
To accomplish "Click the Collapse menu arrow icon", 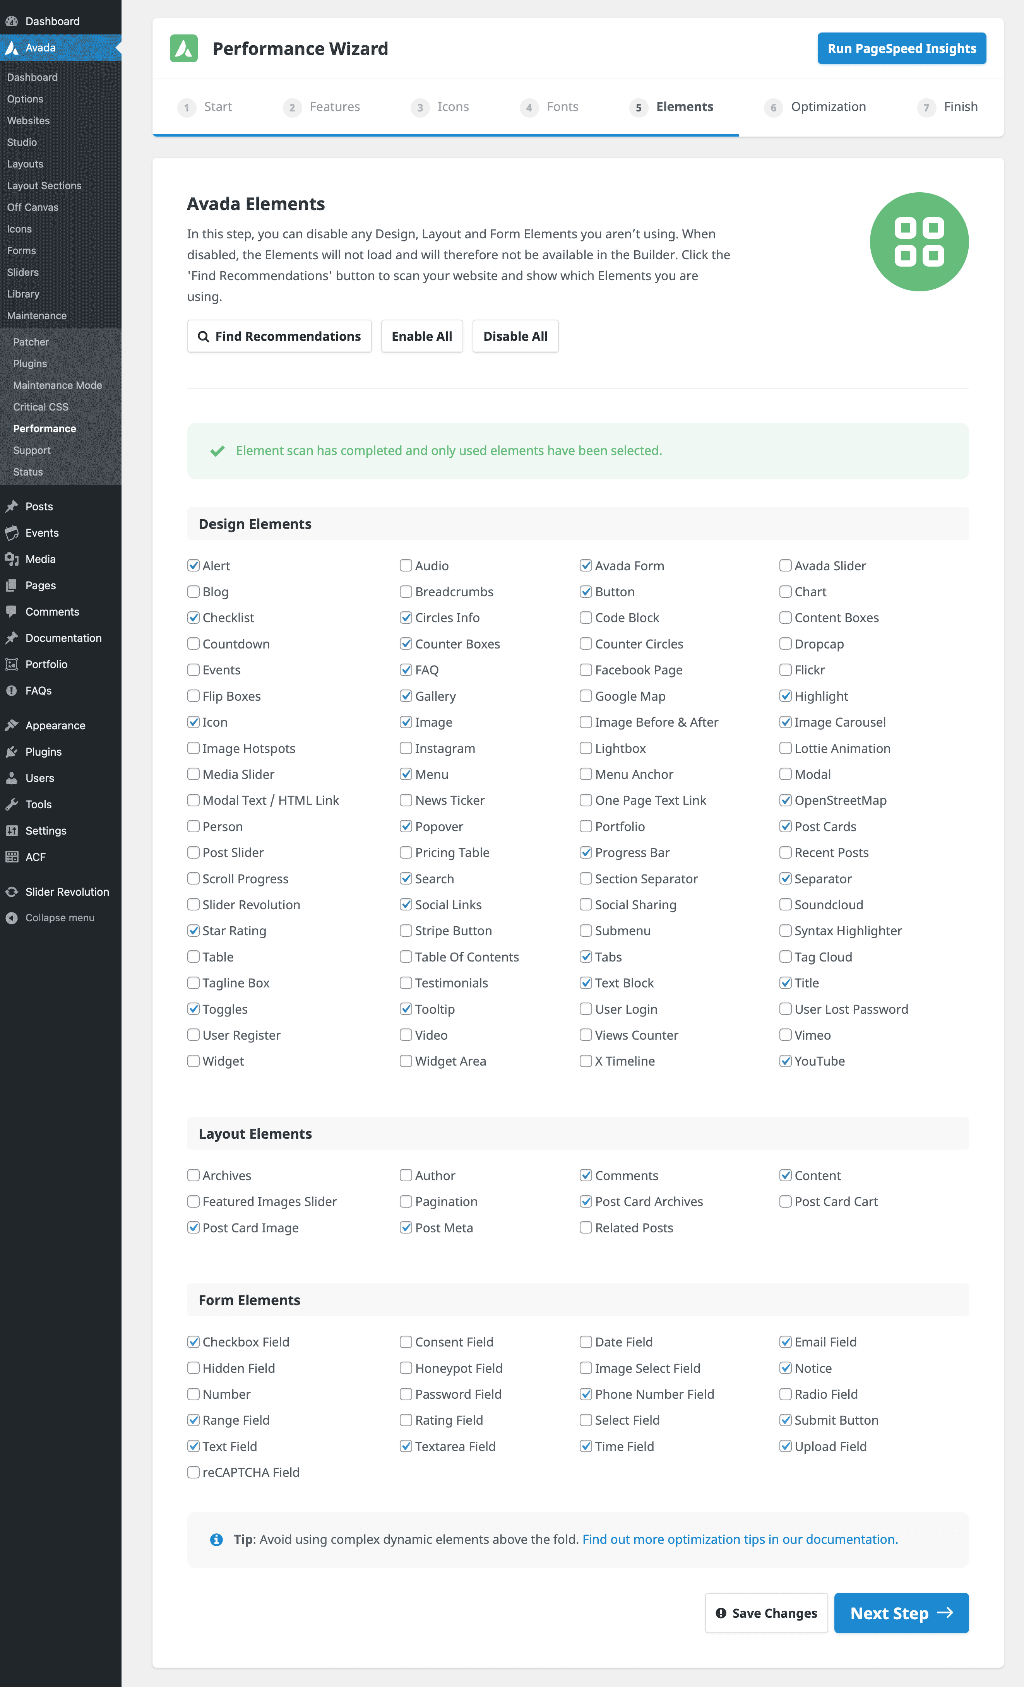I will tap(12, 918).
